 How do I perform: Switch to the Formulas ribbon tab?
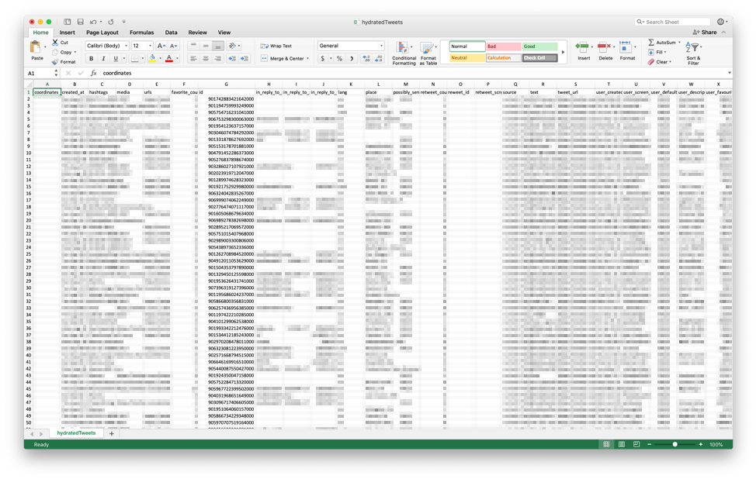tap(141, 33)
